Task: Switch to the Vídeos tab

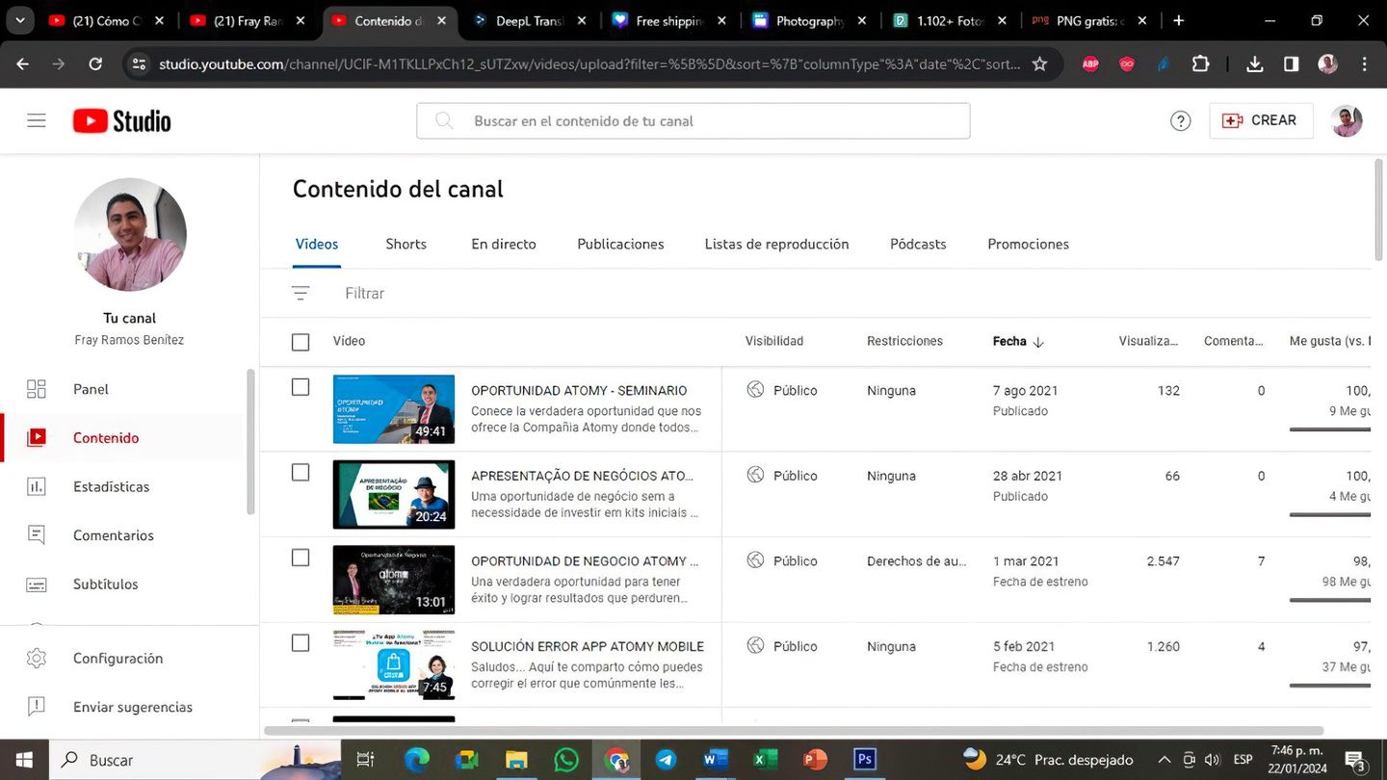Action: pos(317,244)
